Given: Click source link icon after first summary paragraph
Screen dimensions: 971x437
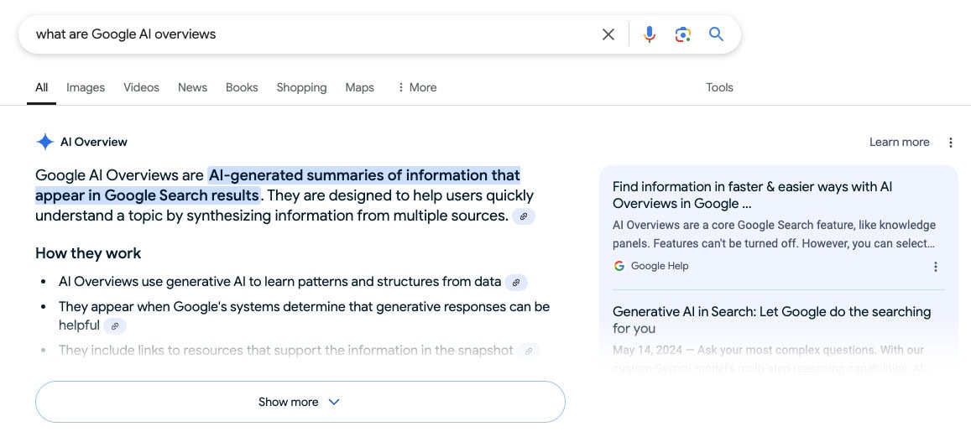Looking at the screenshot, I should [x=524, y=216].
